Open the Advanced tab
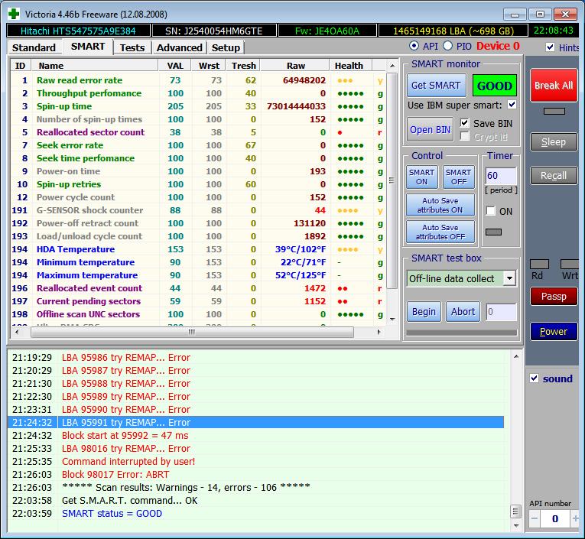Image resolution: width=585 pixels, height=539 pixels. pos(179,47)
